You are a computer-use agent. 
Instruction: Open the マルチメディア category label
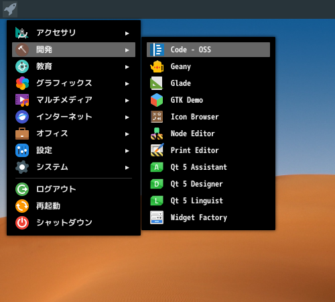pos(64,100)
